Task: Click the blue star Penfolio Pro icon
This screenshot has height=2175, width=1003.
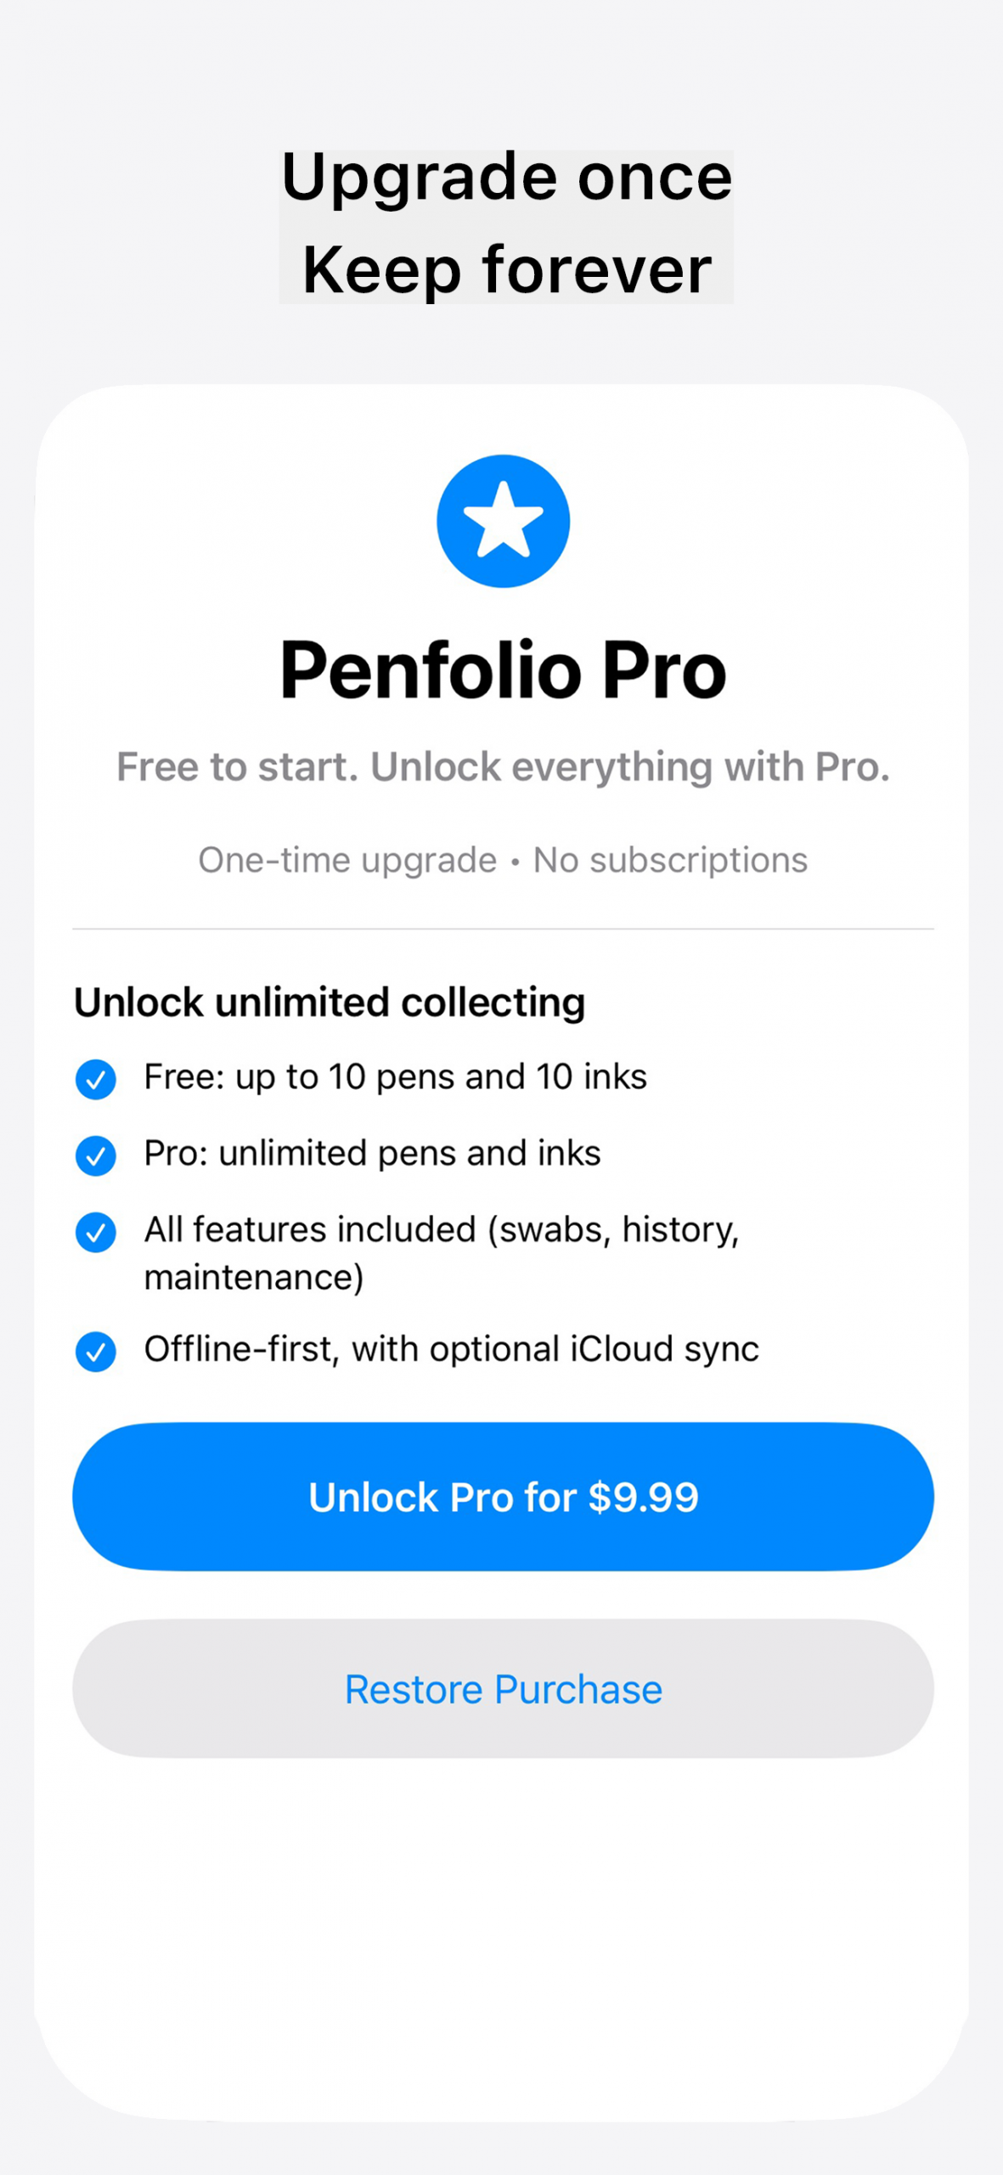Action: tap(502, 519)
